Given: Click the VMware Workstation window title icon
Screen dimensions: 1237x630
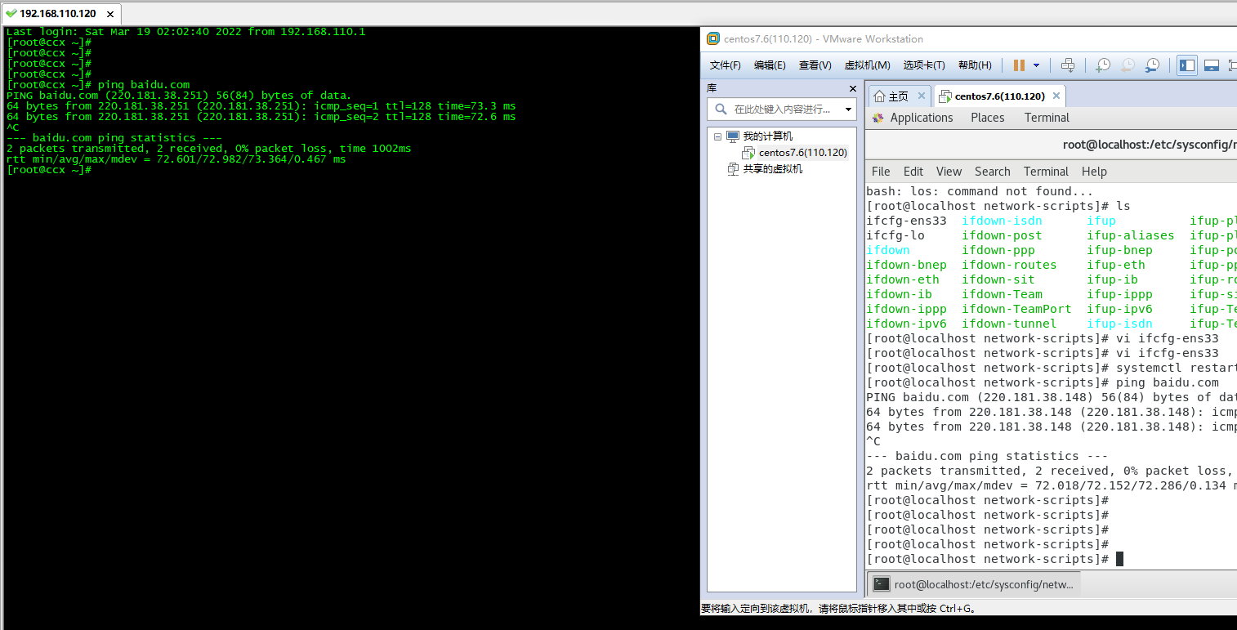Looking at the screenshot, I should [x=713, y=38].
